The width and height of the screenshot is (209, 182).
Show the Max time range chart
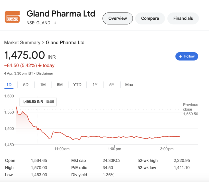point(129,85)
